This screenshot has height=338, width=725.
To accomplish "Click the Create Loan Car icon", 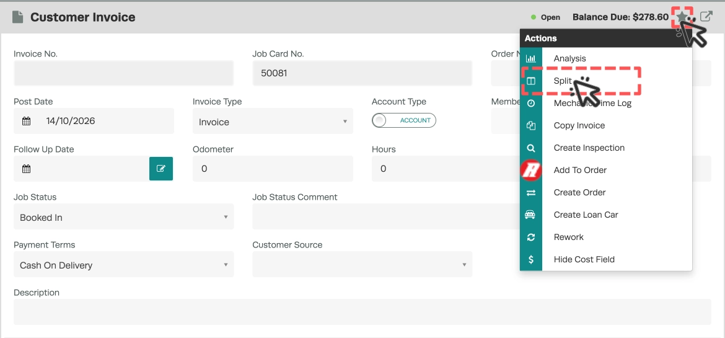I will 531,215.
